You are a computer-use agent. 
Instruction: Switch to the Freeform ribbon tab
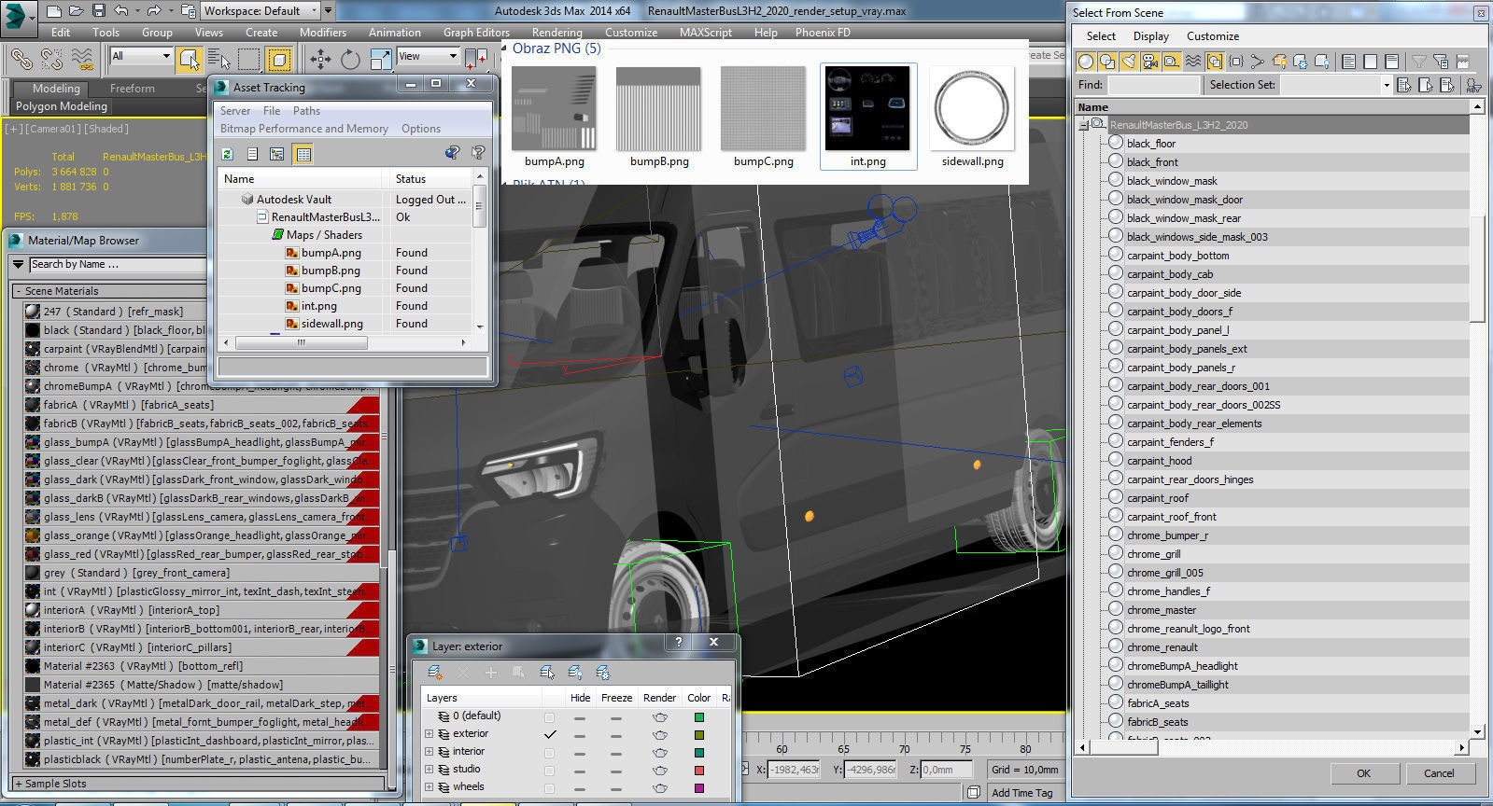pos(133,89)
